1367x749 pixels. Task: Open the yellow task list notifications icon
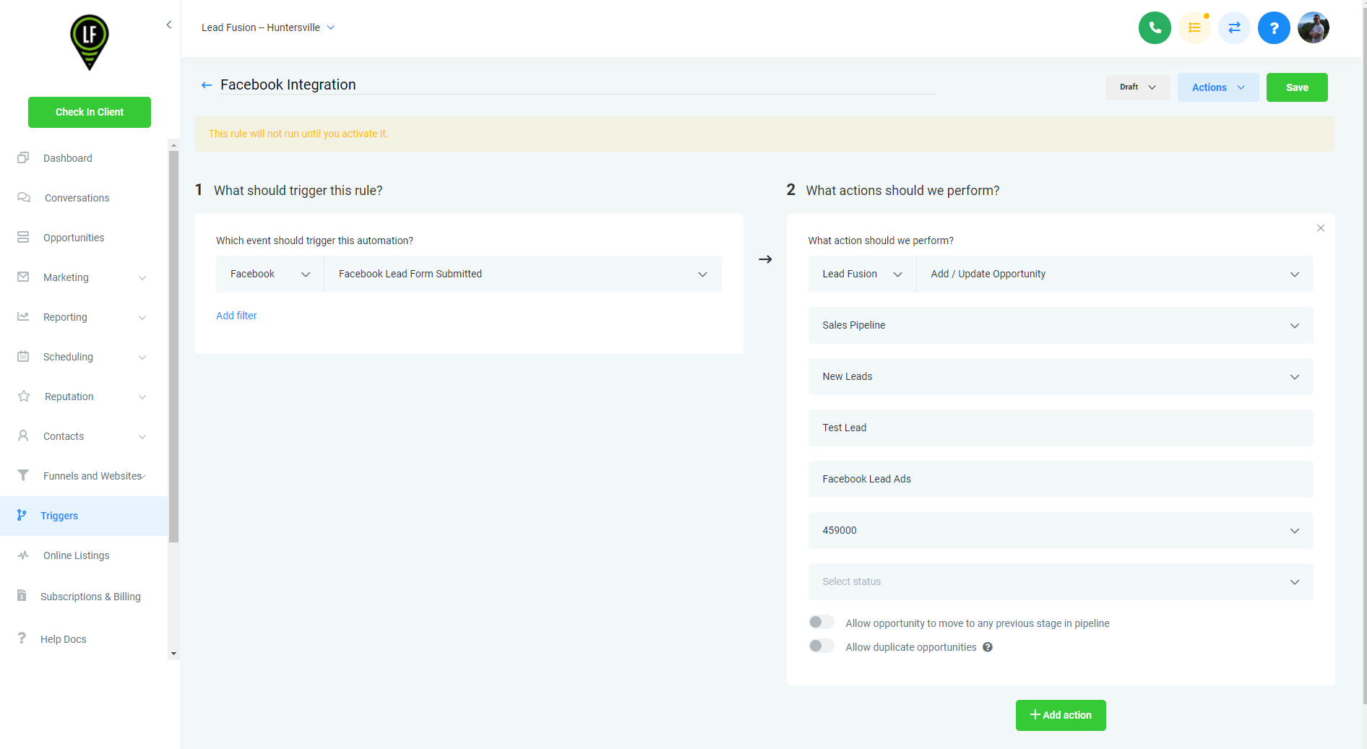click(x=1194, y=28)
